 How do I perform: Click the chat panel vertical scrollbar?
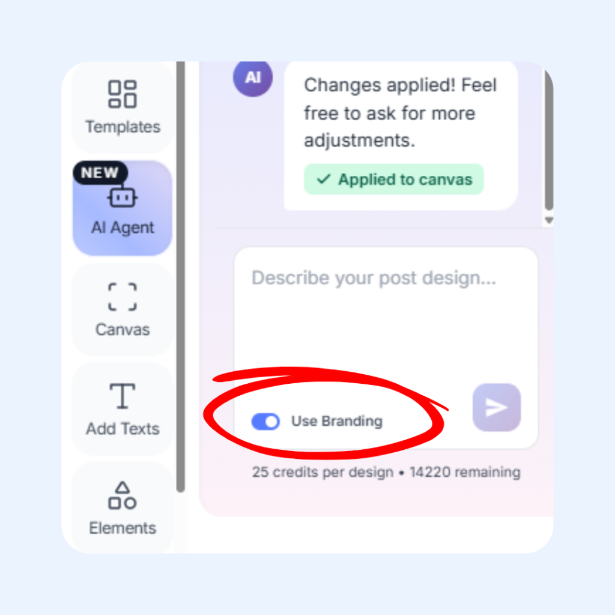[549, 139]
